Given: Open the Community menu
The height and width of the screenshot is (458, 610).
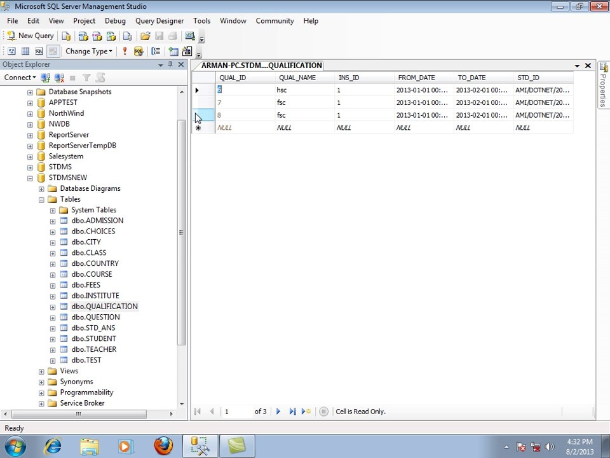Looking at the screenshot, I should click(274, 20).
